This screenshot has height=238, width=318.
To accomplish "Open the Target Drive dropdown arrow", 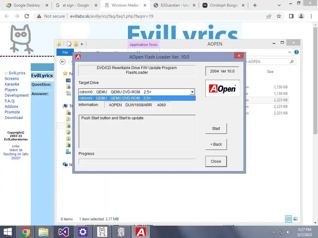I will 192,92.
